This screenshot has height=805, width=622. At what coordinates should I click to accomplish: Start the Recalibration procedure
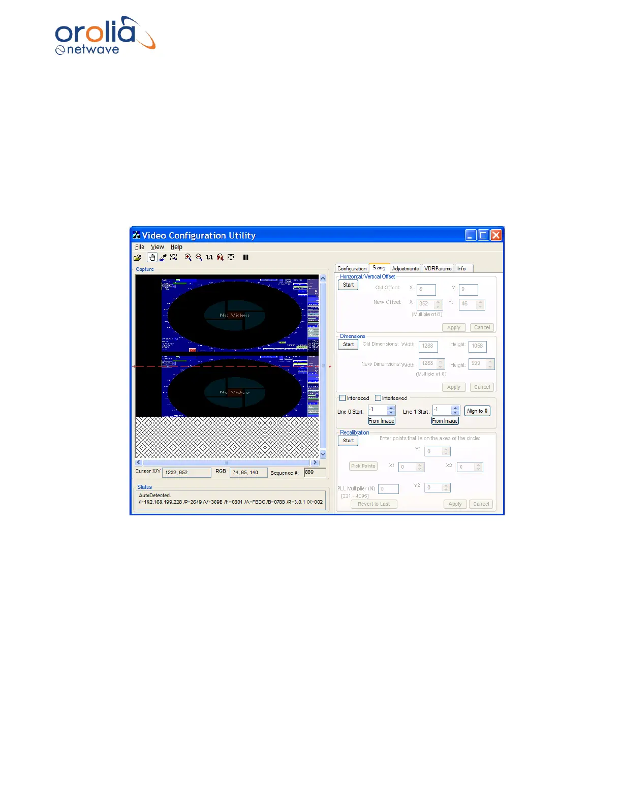point(348,441)
